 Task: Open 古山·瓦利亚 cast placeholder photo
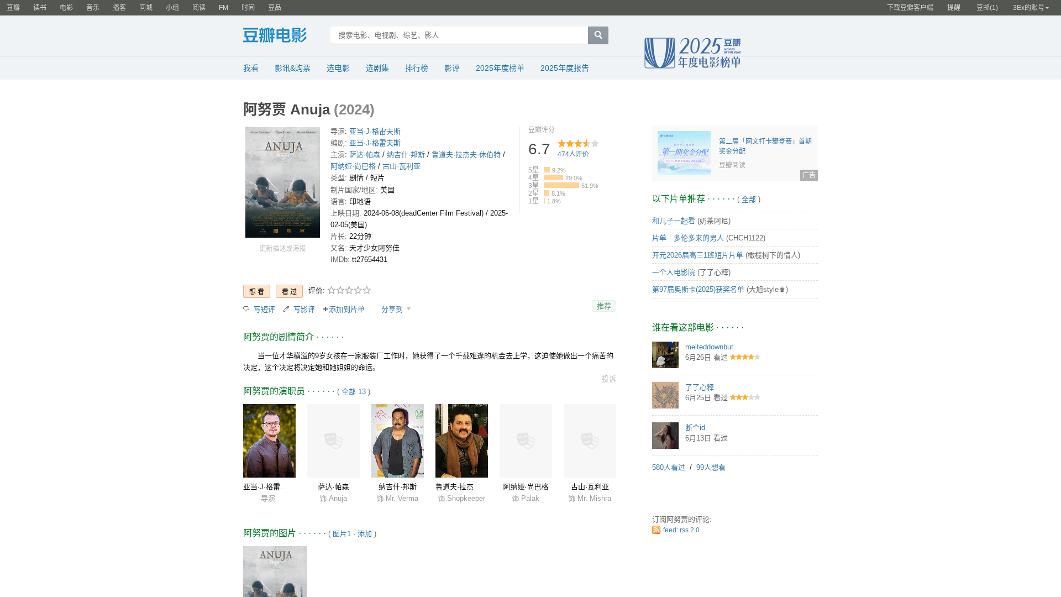pyautogui.click(x=590, y=441)
